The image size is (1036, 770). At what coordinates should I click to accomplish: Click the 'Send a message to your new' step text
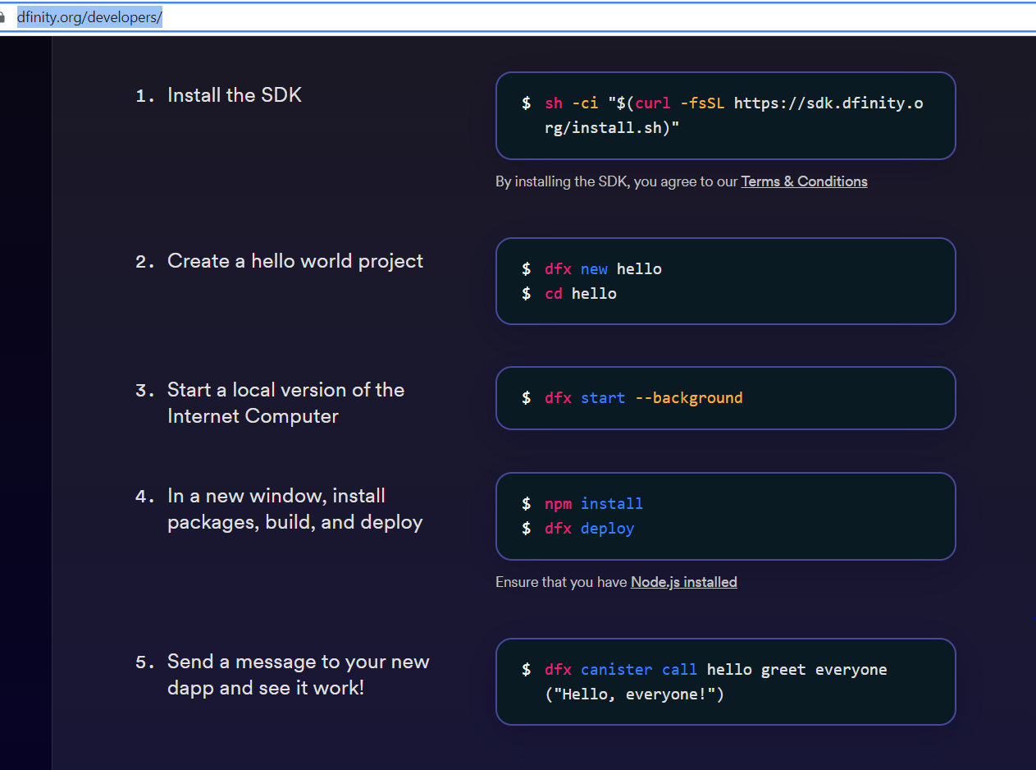[x=298, y=675]
